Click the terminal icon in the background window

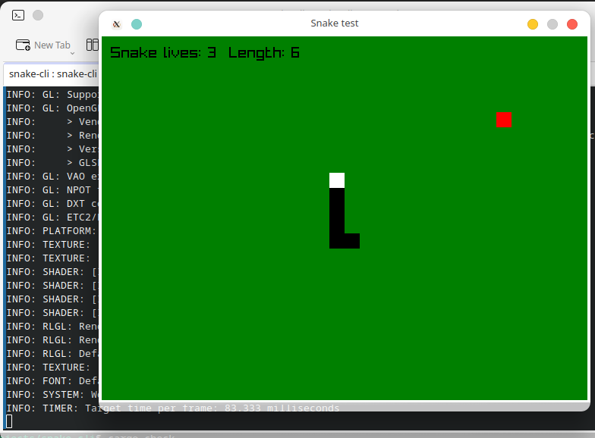tap(18, 15)
